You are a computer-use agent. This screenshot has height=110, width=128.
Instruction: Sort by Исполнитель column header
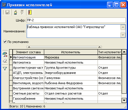click(71, 52)
